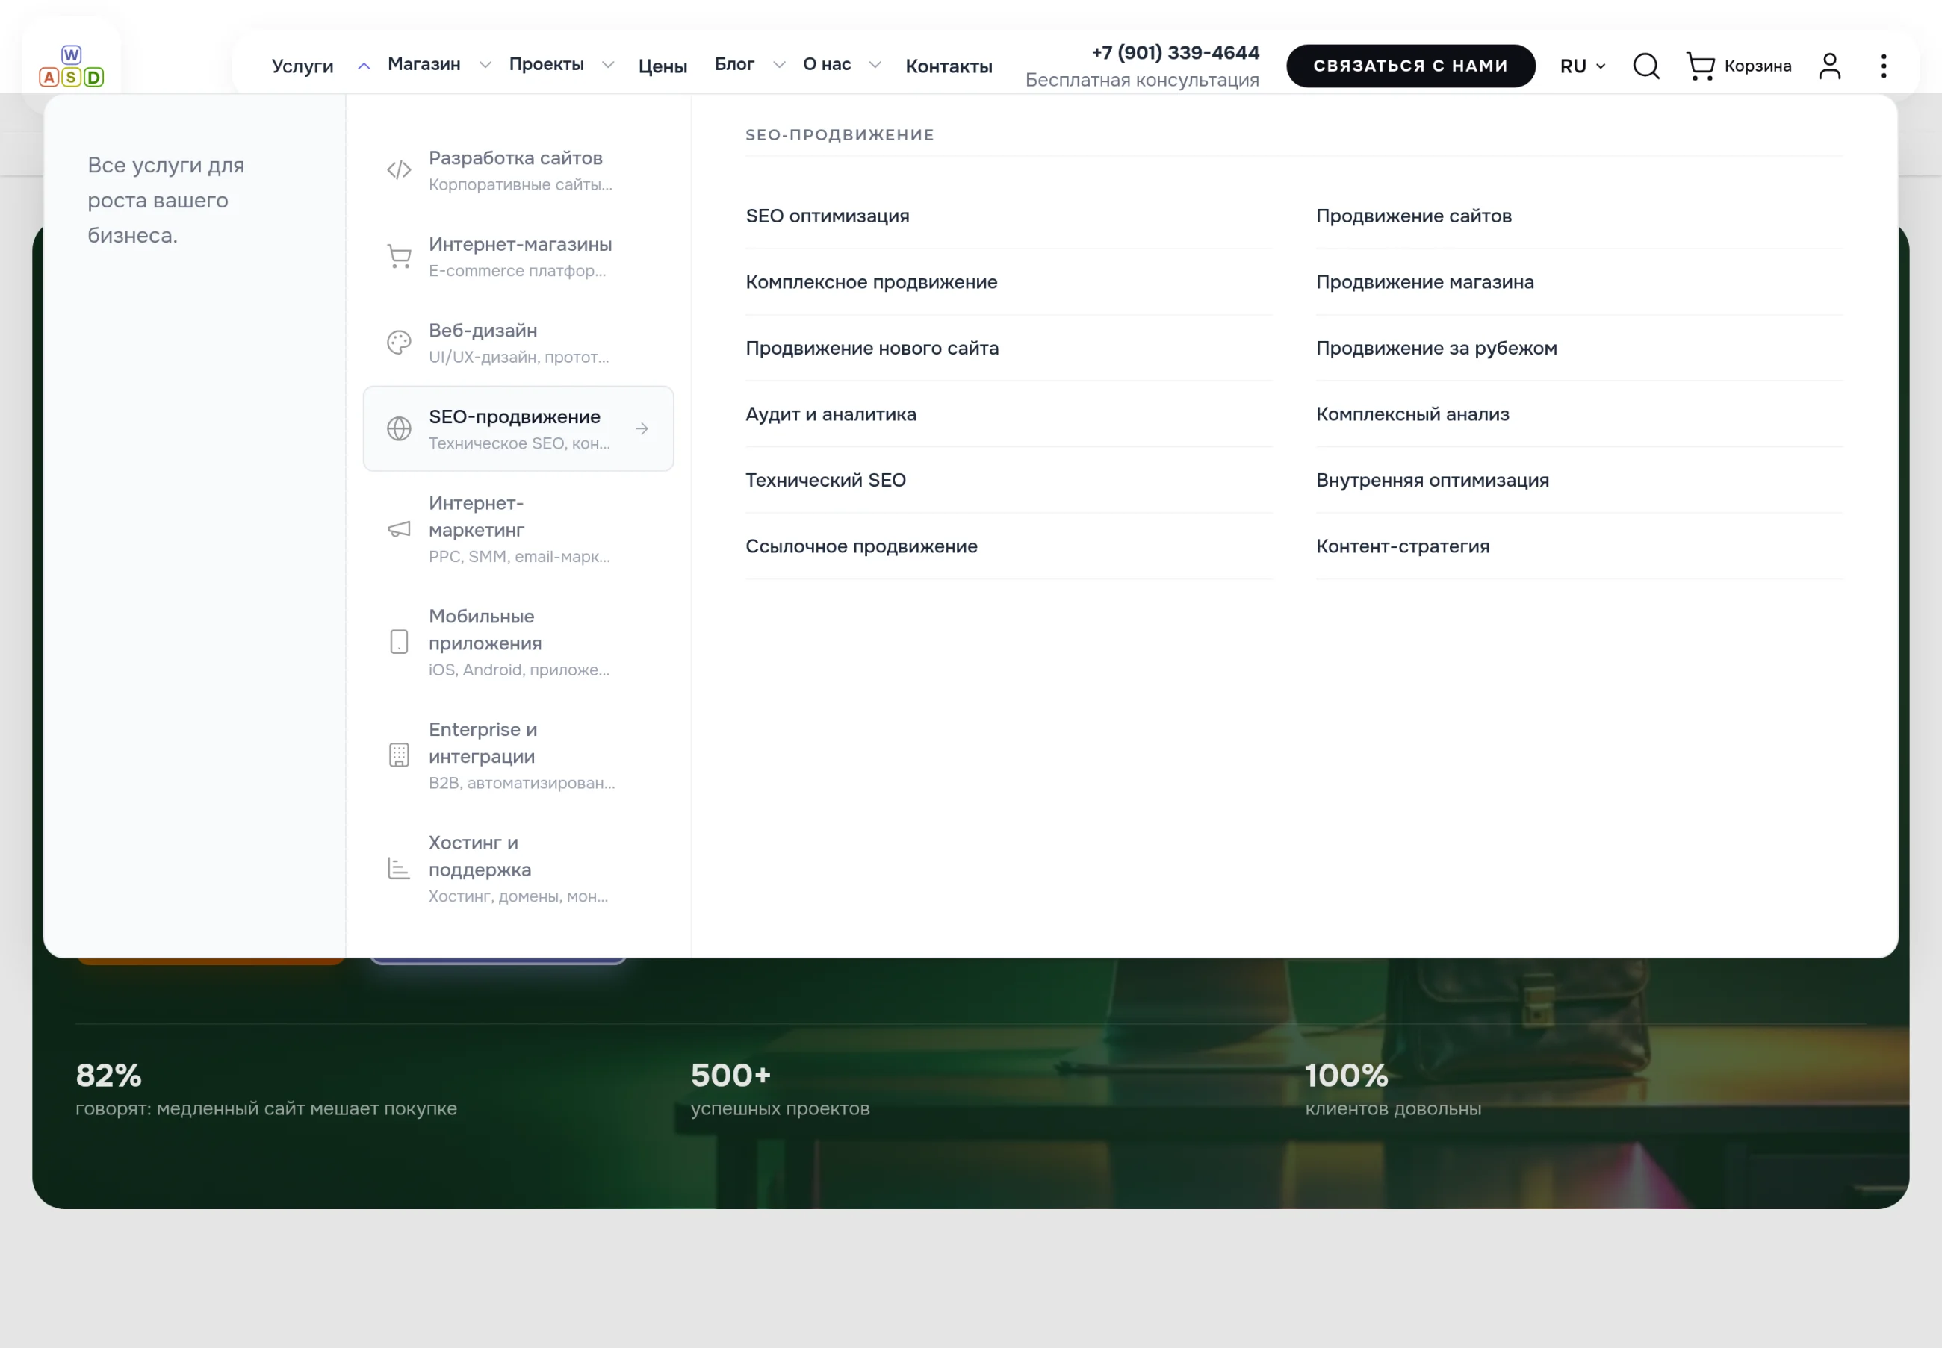The width and height of the screenshot is (1942, 1348).
Task: Expand the Блог dropdown chevron
Action: point(778,65)
